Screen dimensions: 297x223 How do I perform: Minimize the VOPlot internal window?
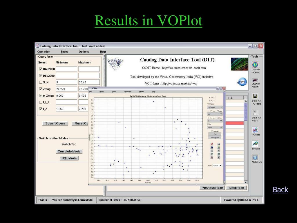[x=218, y=88]
